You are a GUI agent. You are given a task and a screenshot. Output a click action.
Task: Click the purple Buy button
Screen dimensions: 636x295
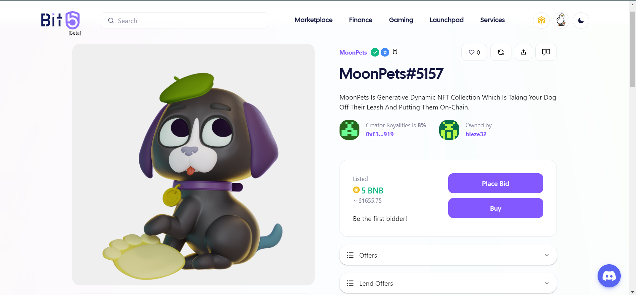pos(496,208)
